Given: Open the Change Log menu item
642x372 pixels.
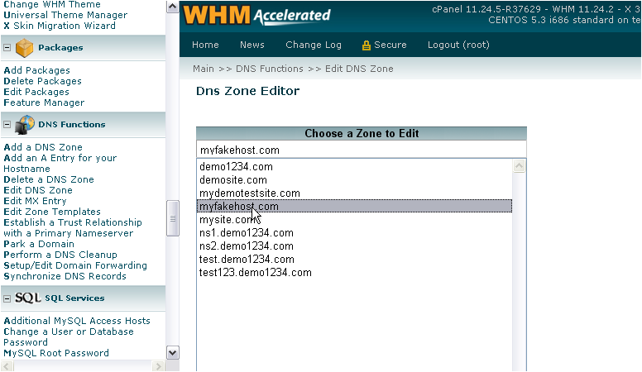Looking at the screenshot, I should [x=314, y=45].
